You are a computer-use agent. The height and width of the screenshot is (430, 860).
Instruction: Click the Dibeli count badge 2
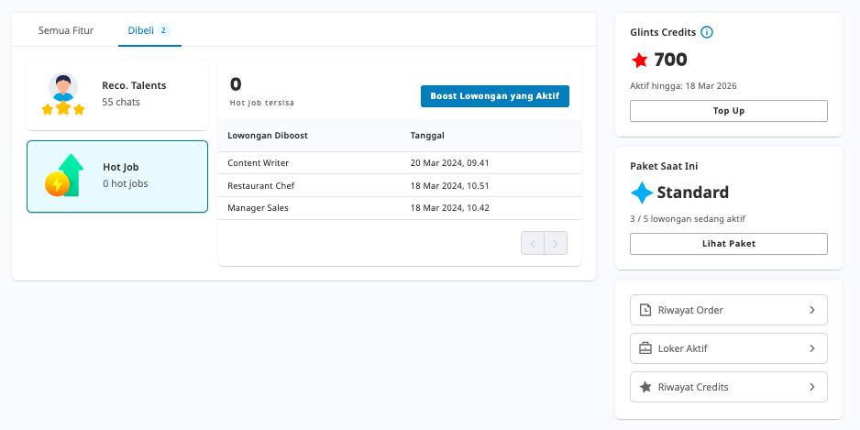[x=163, y=30]
